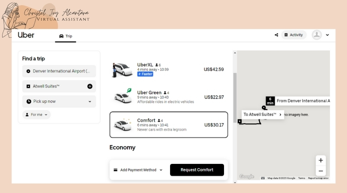Screen dimensions: 347x193
Task: Expand Add Payment Method dropdown
Action: point(138,170)
